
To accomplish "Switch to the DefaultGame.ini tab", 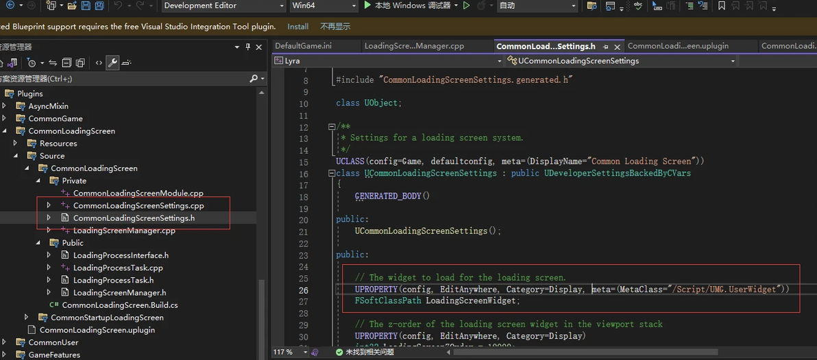I will tap(303, 46).
